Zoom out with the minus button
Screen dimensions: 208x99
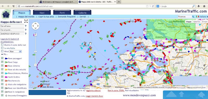click(35, 65)
